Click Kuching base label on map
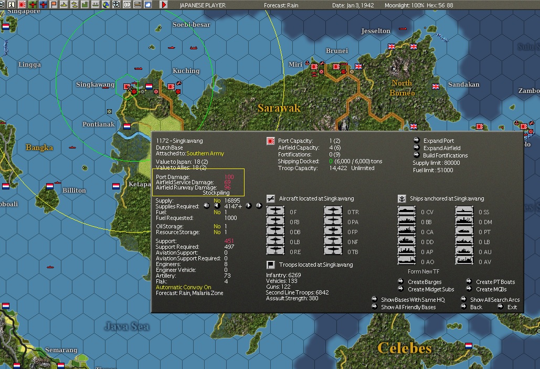The width and height of the screenshot is (540, 369). (x=186, y=71)
